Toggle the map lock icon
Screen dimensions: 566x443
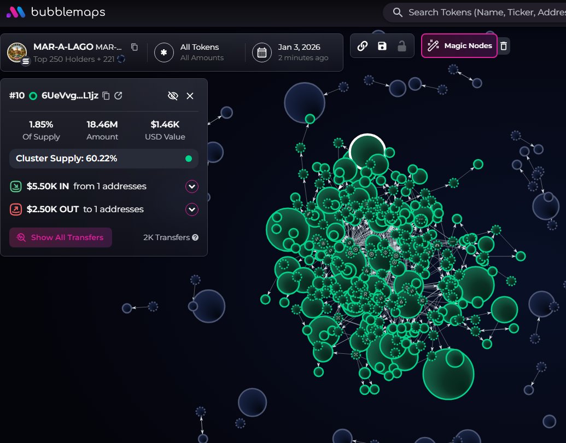(402, 45)
